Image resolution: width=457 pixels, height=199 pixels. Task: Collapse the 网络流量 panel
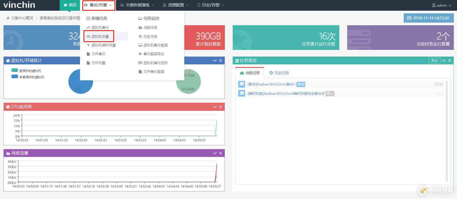point(215,153)
